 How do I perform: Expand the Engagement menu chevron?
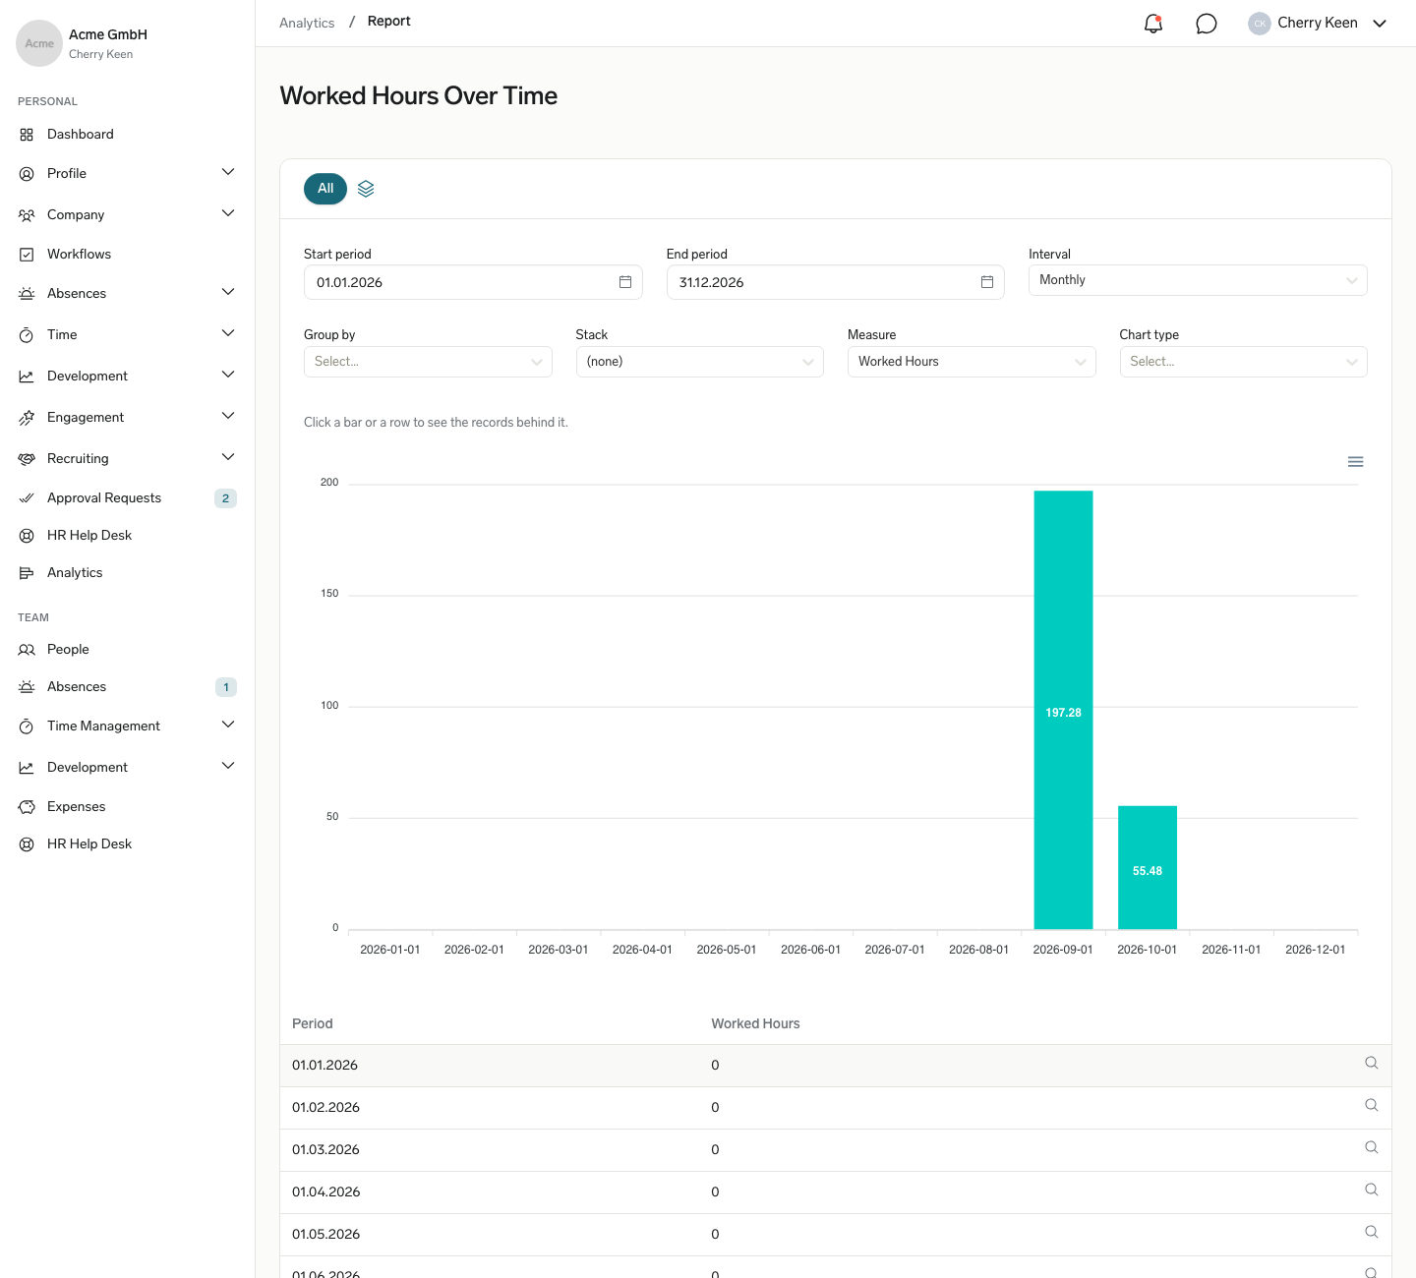coord(228,416)
